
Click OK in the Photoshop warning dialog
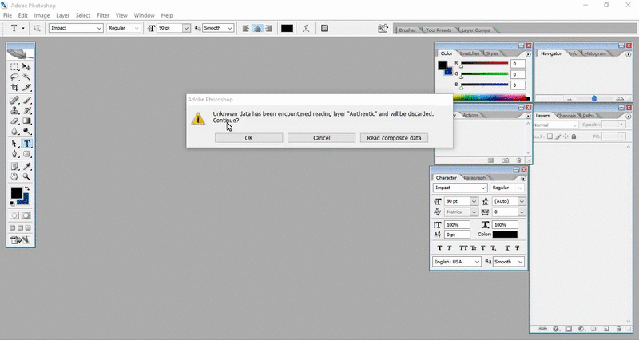249,138
